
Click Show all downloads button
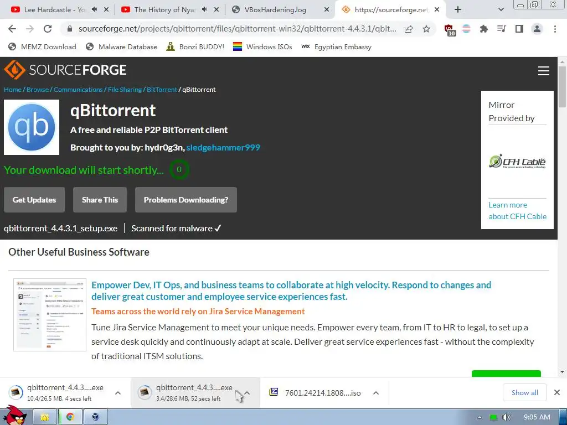pyautogui.click(x=525, y=392)
